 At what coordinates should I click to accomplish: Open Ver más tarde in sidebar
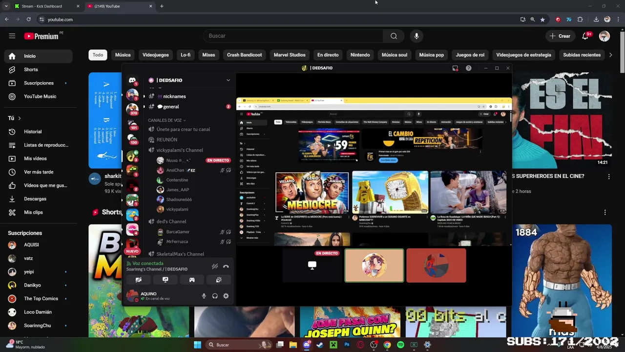pos(38,172)
